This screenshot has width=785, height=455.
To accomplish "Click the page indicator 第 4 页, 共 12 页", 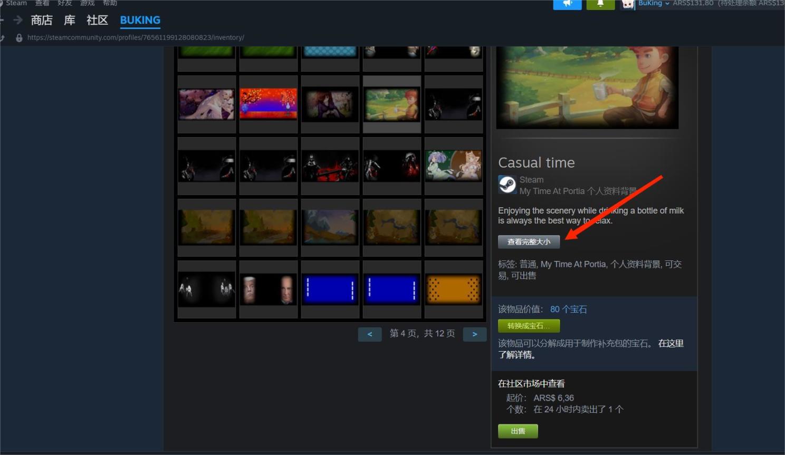I will coord(422,334).
